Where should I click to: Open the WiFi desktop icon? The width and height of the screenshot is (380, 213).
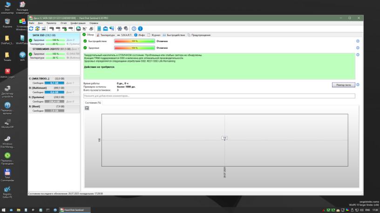(x=22, y=56)
